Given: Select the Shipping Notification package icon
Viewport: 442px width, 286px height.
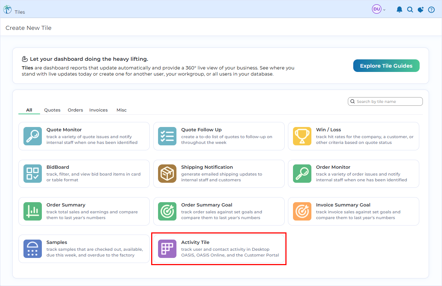Looking at the screenshot, I should (167, 174).
